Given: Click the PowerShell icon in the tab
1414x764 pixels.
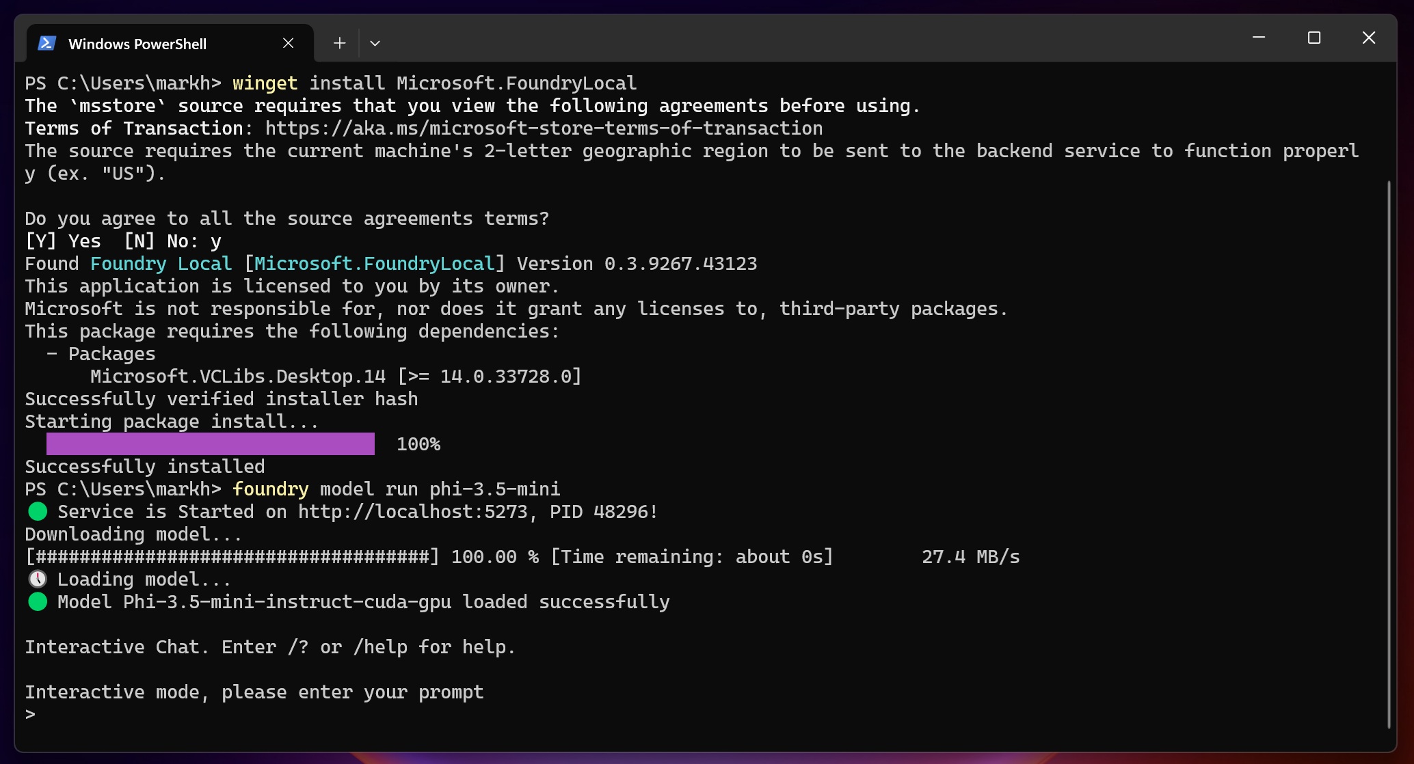Looking at the screenshot, I should click(x=46, y=44).
